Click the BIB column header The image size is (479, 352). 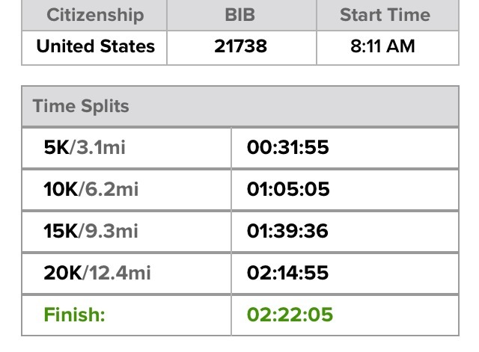click(x=240, y=15)
